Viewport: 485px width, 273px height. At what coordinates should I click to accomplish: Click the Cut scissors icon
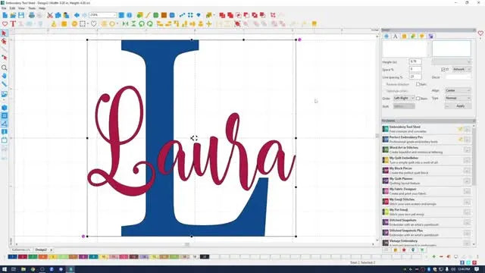pos(50,15)
